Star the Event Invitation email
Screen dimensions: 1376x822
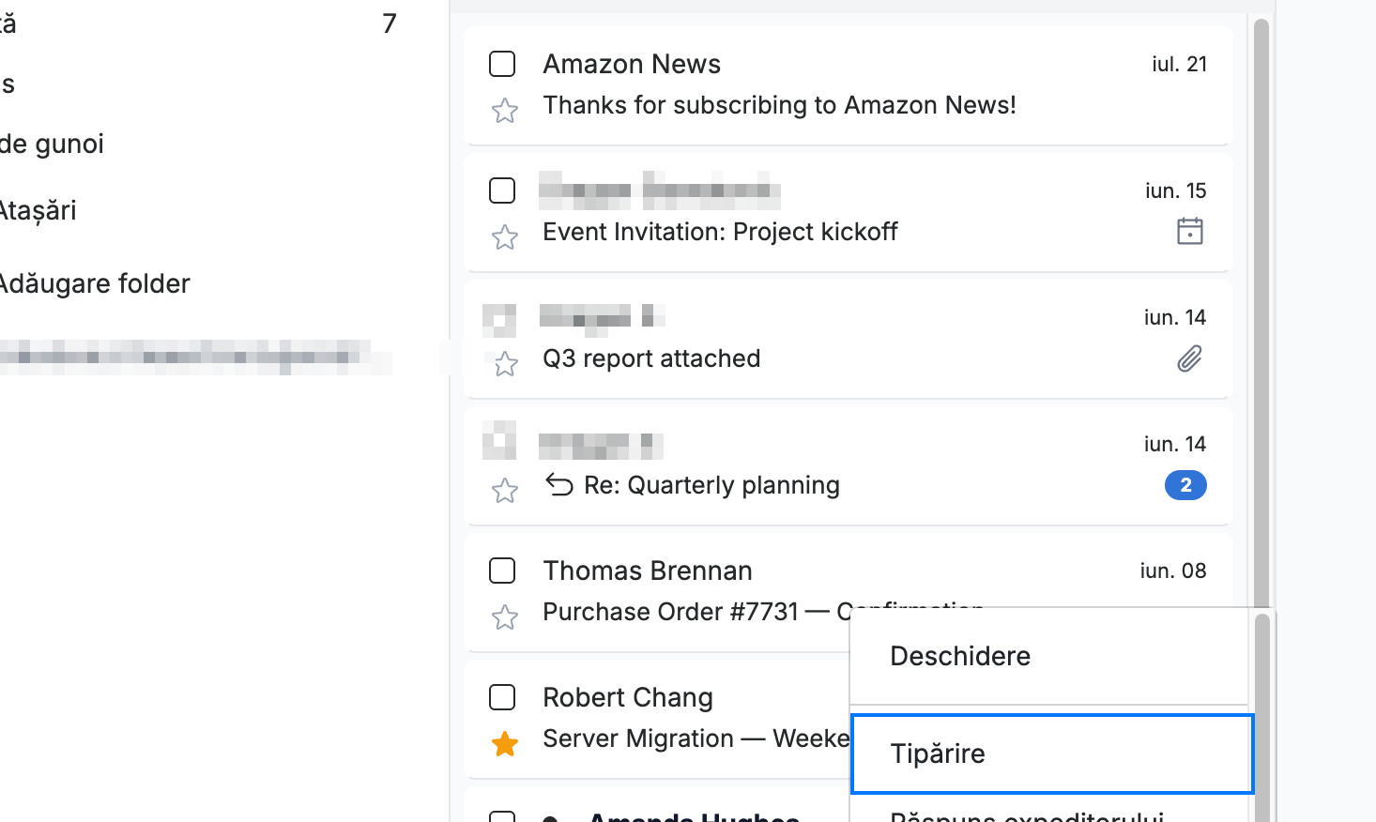(505, 236)
